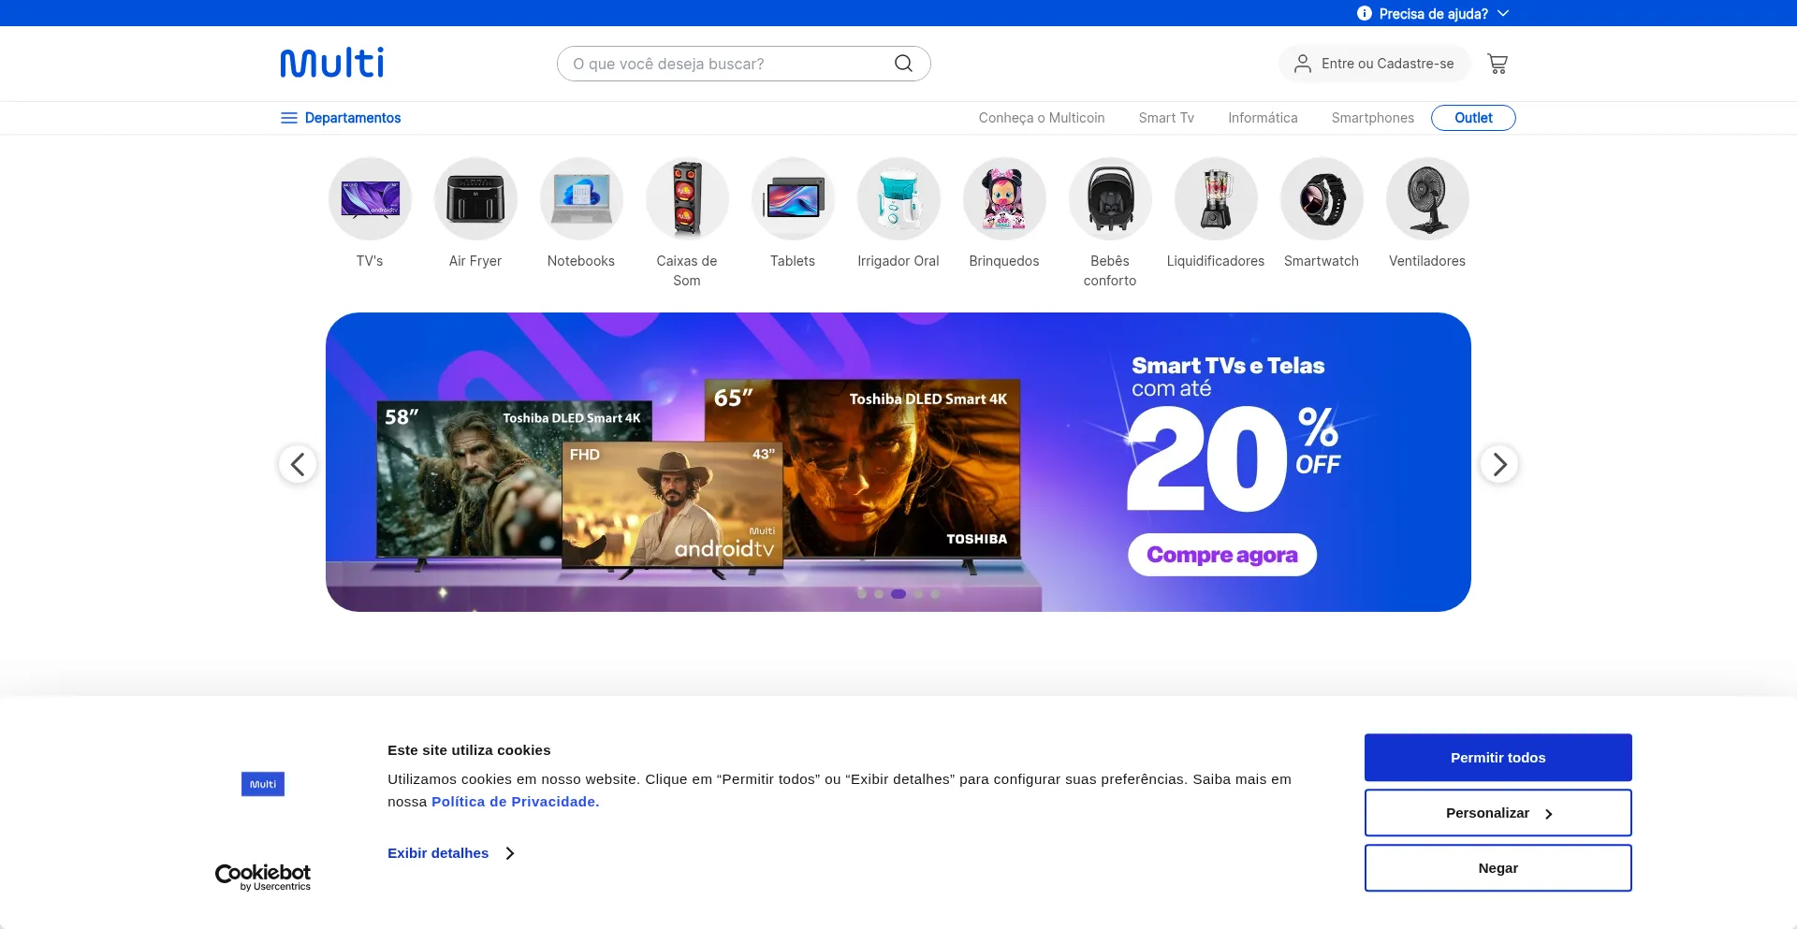Select the Caixas de Som category icon
Screen dimensions: 1797x929
tap(687, 198)
